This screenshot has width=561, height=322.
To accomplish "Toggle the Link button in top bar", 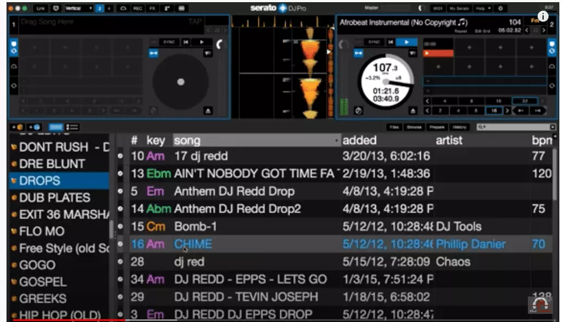I will (x=41, y=9).
